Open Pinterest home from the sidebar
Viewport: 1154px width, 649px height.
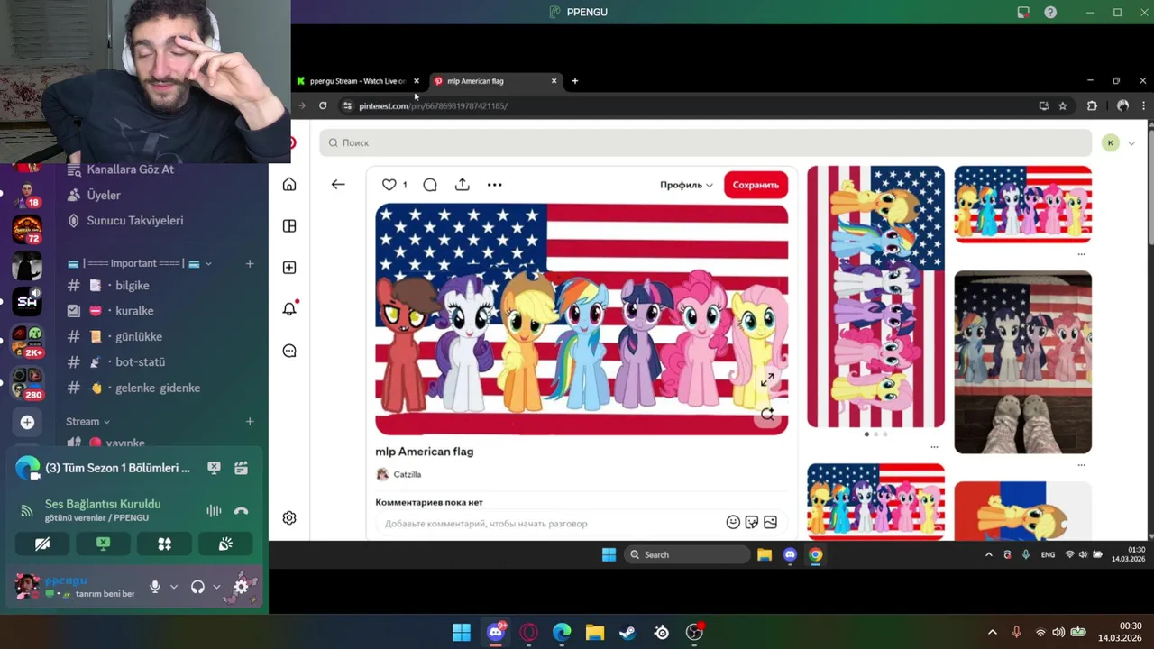pos(289,184)
